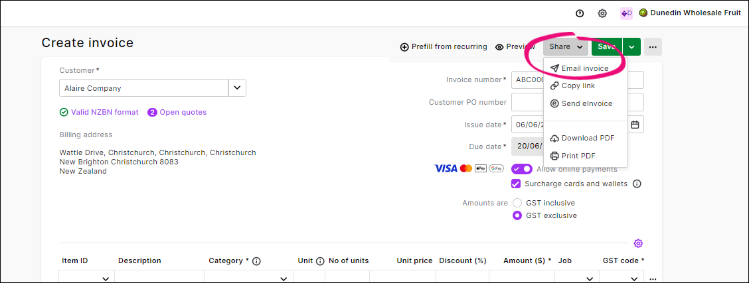Choose Download PDF from Share menu
The image size is (749, 283).
click(x=585, y=138)
